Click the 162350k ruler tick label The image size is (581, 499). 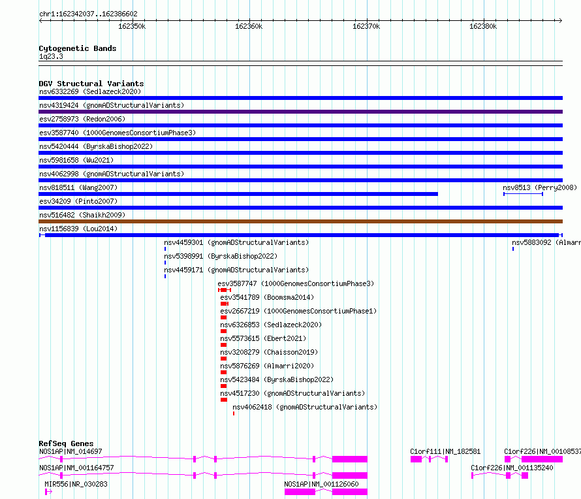pyautogui.click(x=132, y=26)
